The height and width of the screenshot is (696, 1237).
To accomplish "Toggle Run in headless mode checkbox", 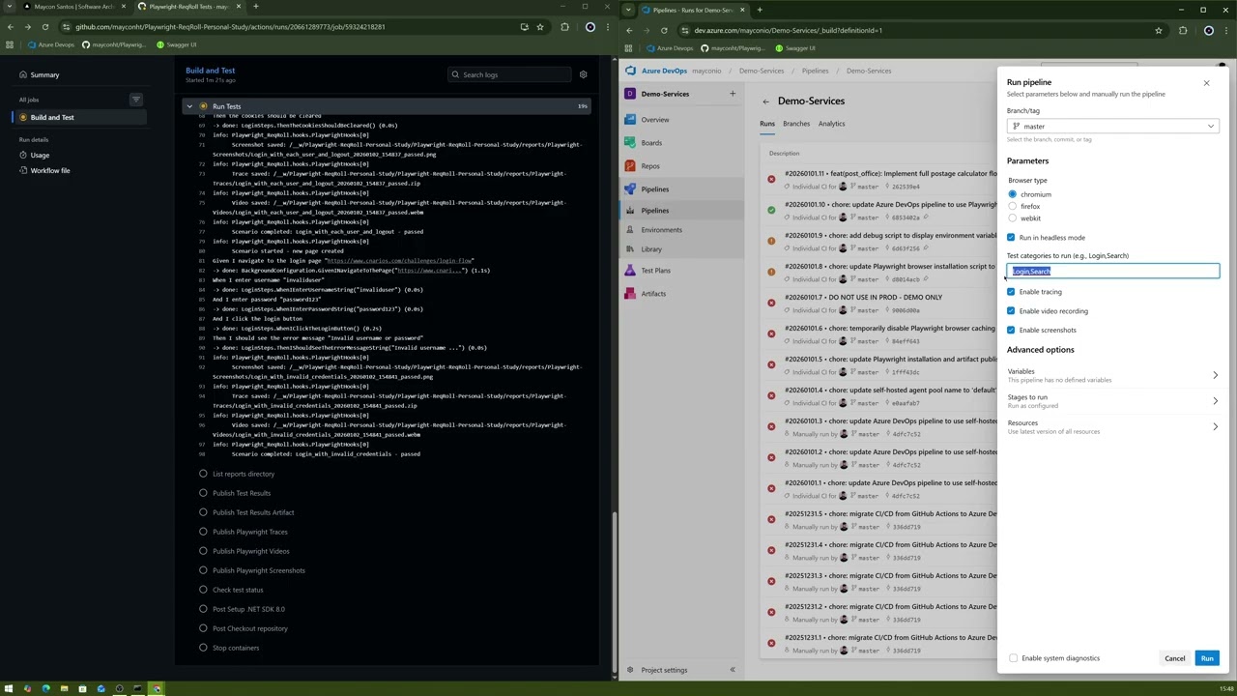I will pos(1011,237).
